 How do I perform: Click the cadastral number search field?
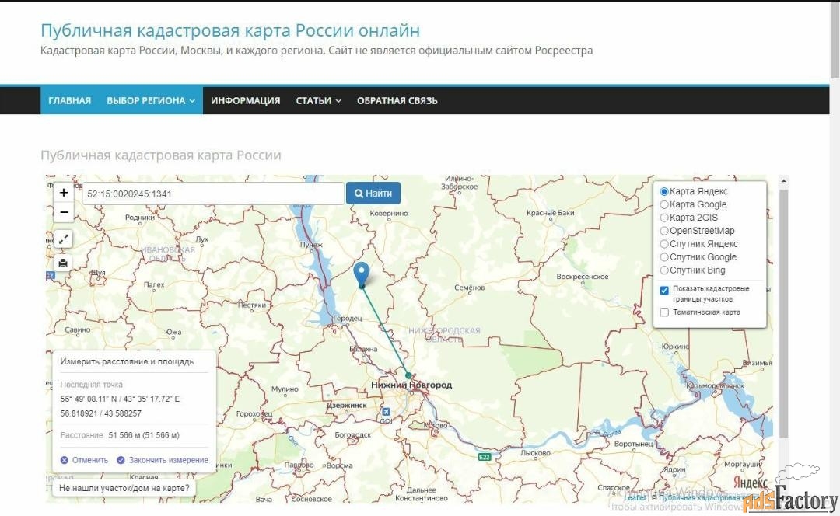click(x=213, y=193)
